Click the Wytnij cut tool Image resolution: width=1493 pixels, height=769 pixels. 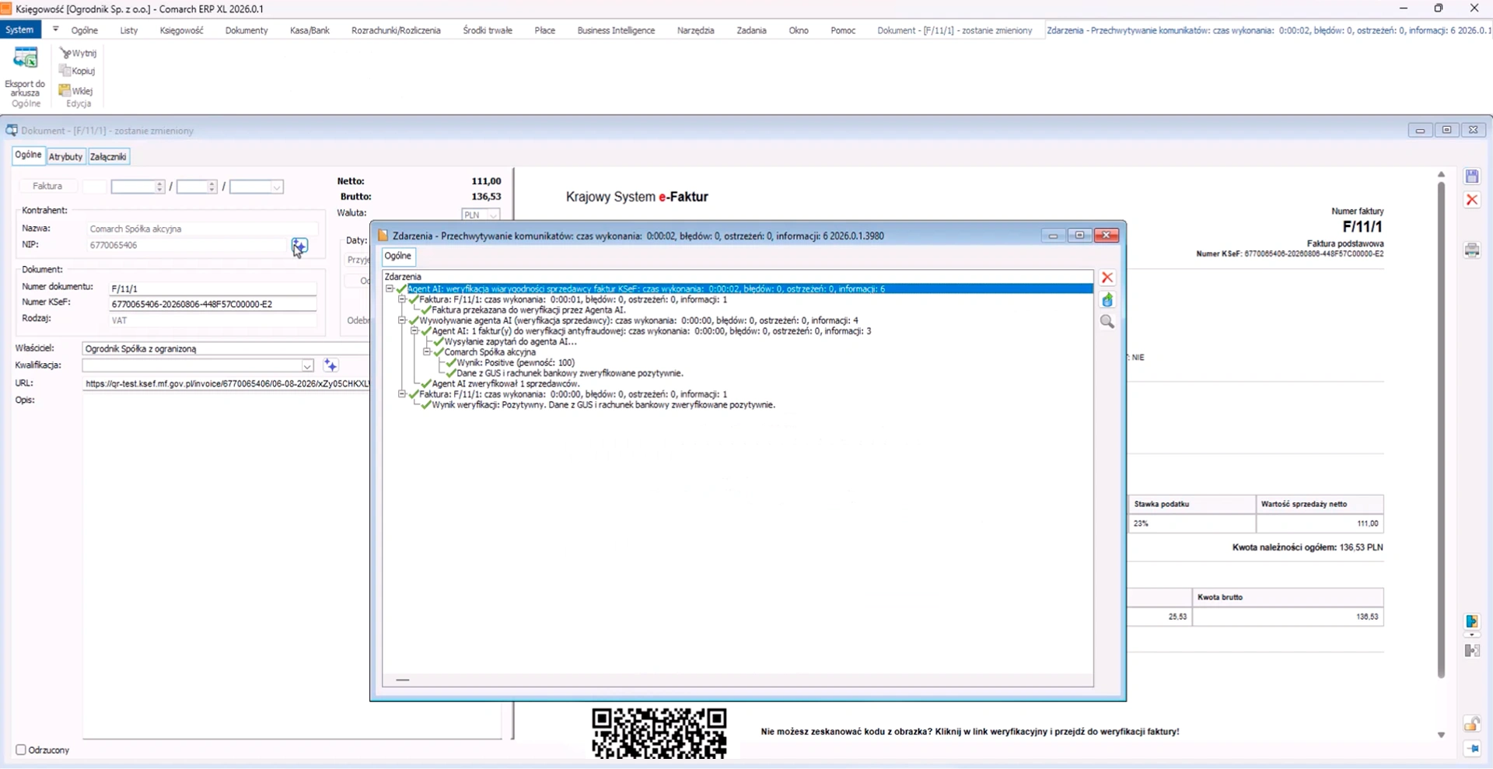(x=79, y=53)
